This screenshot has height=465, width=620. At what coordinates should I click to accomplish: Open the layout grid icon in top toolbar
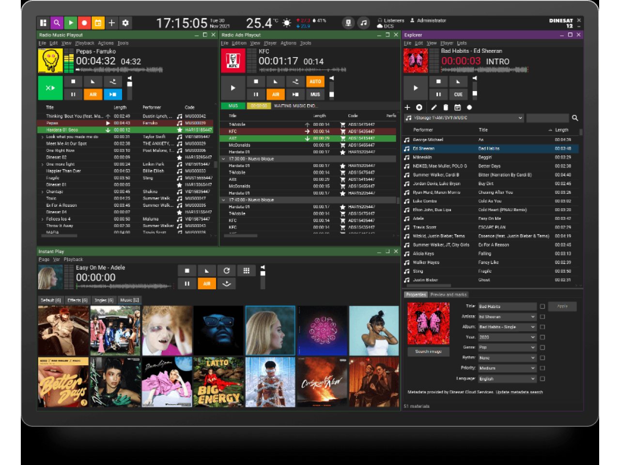(43, 23)
